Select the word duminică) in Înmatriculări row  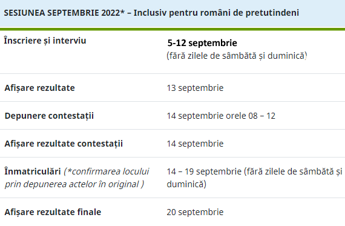(x=186, y=184)
